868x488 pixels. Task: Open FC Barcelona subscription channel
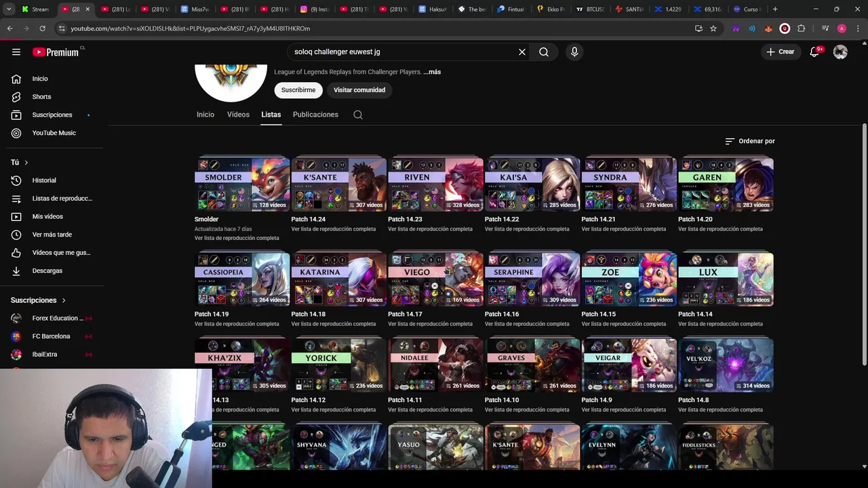point(52,336)
